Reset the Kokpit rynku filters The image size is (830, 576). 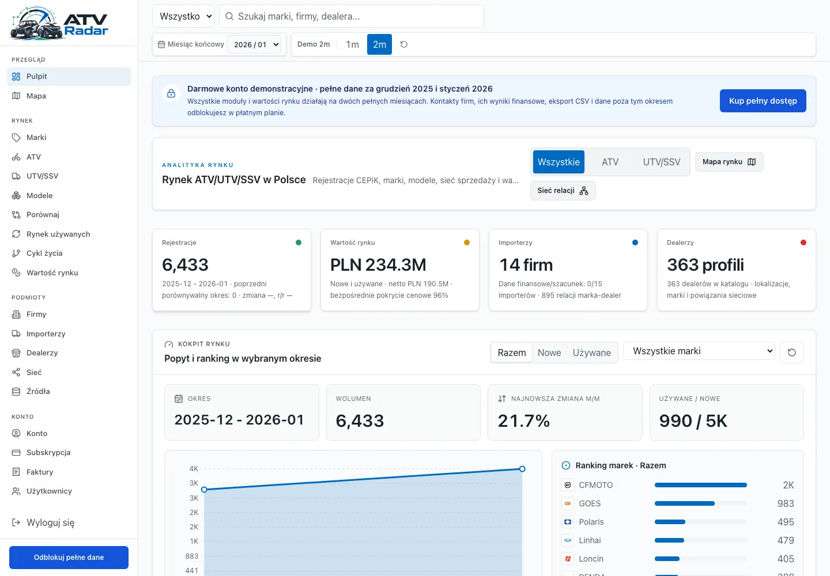pyautogui.click(x=792, y=353)
